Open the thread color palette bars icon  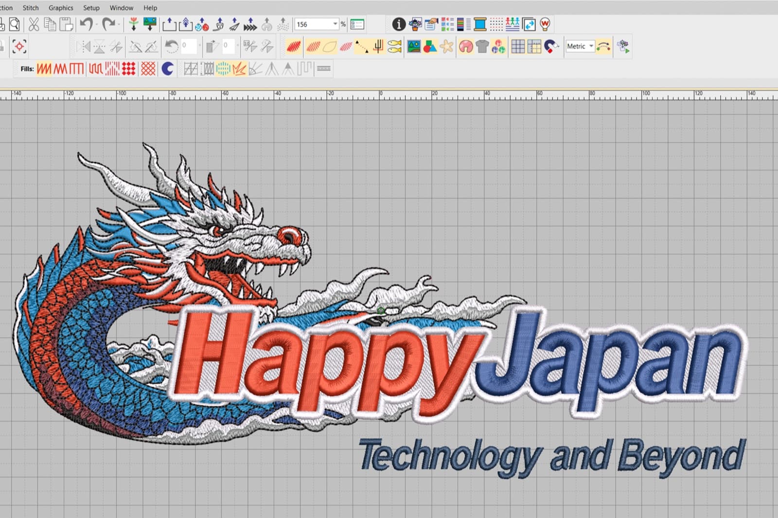click(x=463, y=24)
